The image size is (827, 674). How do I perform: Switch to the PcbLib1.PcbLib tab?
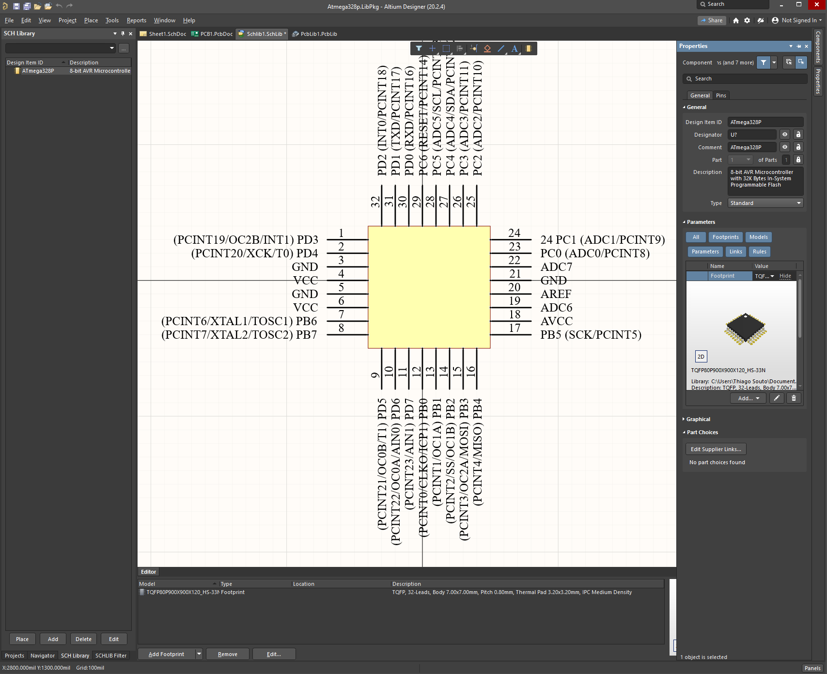pyautogui.click(x=314, y=34)
